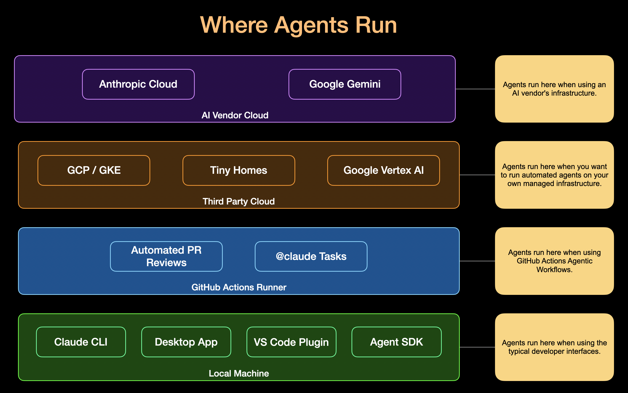Select the VS Code Plugin box
628x393 pixels.
coord(291,342)
